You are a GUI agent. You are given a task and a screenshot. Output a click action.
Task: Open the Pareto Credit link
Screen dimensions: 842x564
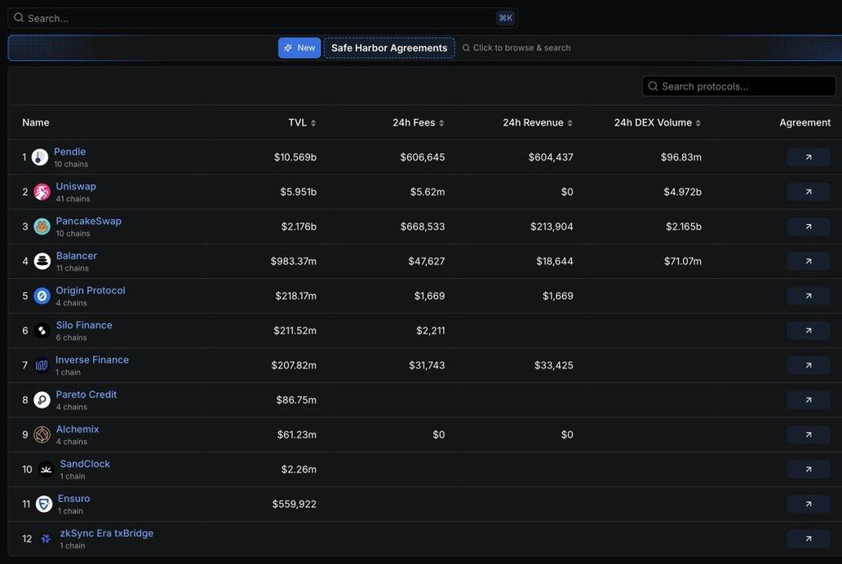86,394
